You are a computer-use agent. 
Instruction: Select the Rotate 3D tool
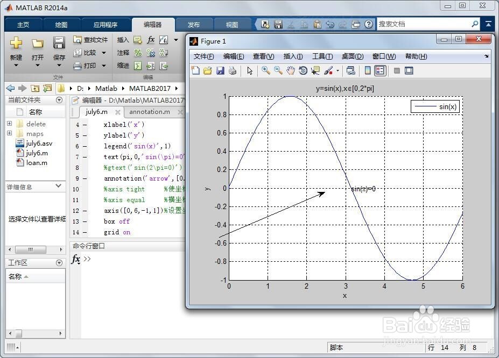tap(303, 70)
